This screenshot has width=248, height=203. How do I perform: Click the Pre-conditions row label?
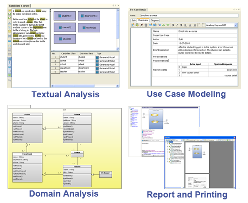160,57
